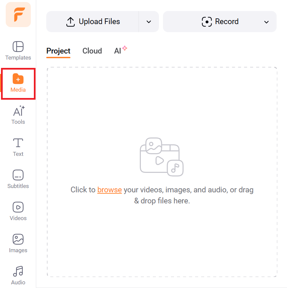Stay on the Project tab
The height and width of the screenshot is (288, 287).
click(x=58, y=51)
